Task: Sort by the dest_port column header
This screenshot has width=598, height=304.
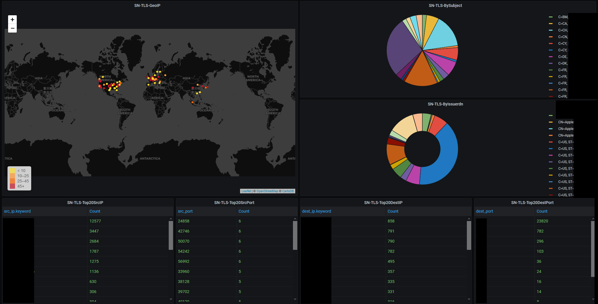Action: [484, 211]
